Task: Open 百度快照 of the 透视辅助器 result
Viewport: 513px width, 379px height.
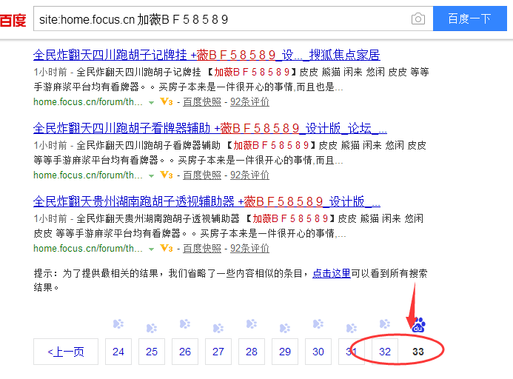Action: pyautogui.click(x=202, y=249)
